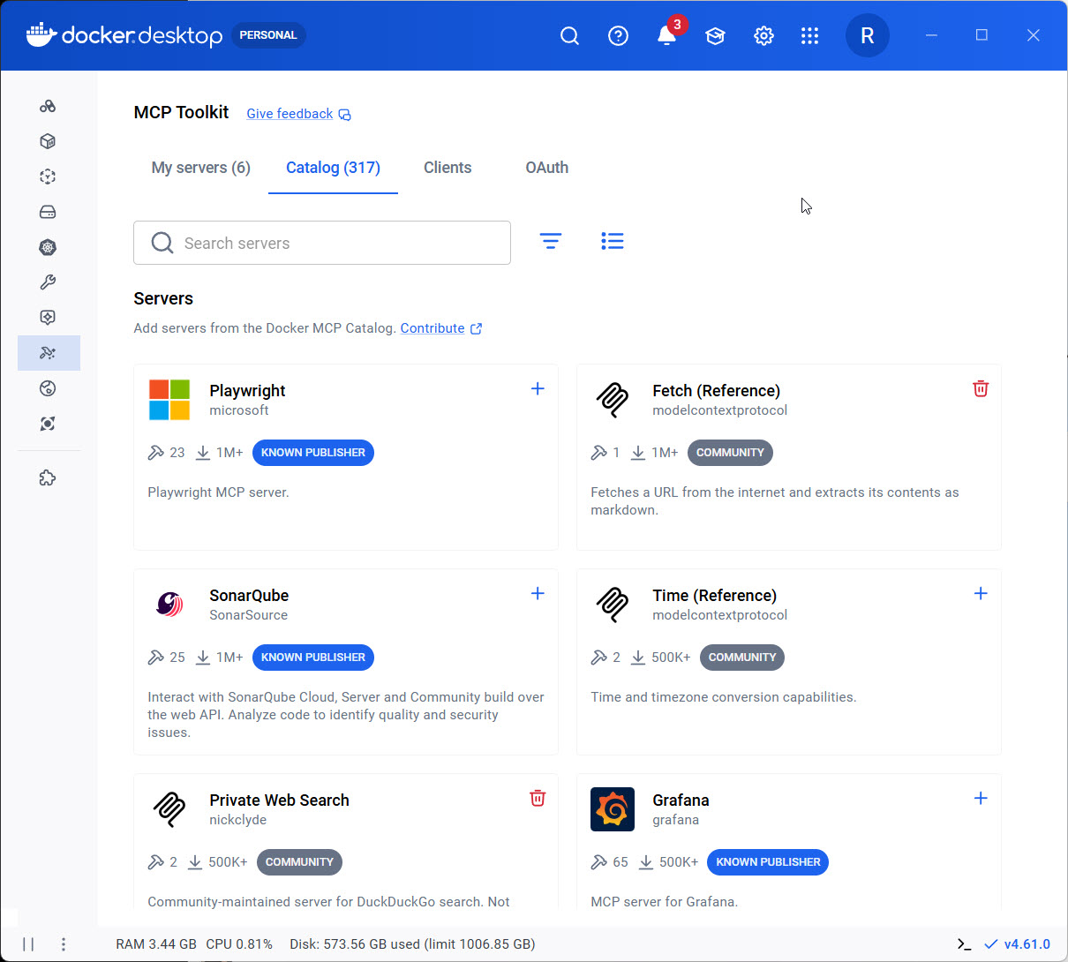Open the Clients tab
Viewport: 1068px width, 962px height.
448,168
